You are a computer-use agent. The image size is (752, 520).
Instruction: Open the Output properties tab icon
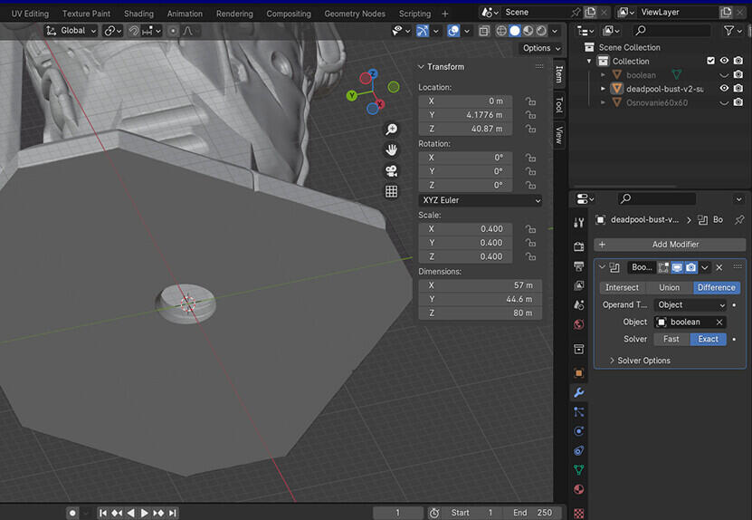(579, 266)
